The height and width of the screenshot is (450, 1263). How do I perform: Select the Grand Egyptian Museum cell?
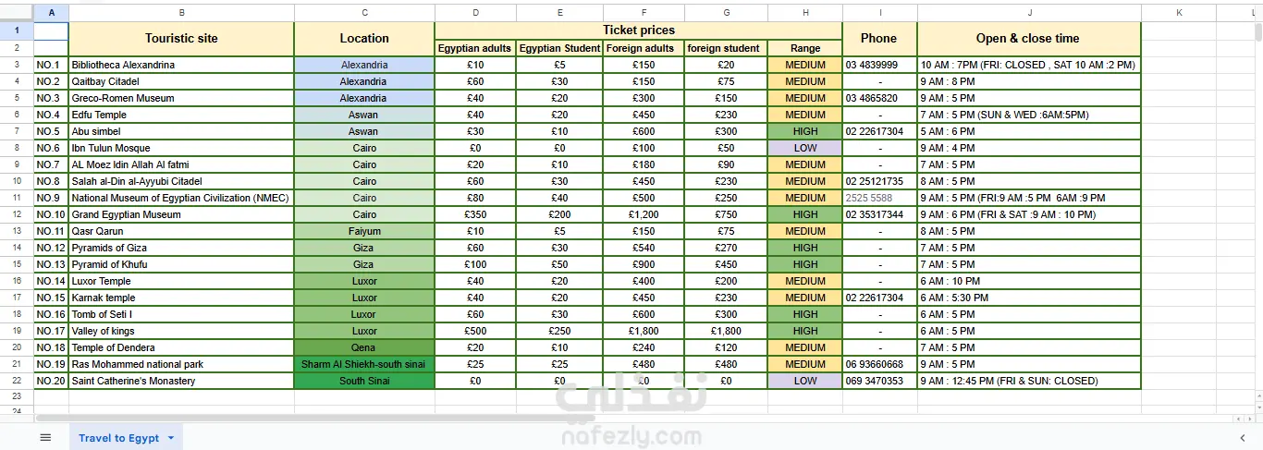point(181,214)
